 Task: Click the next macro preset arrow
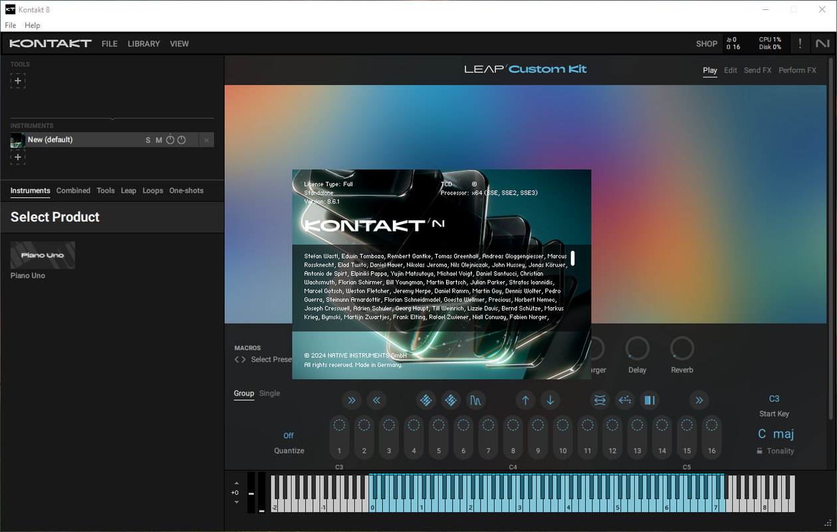[243, 360]
